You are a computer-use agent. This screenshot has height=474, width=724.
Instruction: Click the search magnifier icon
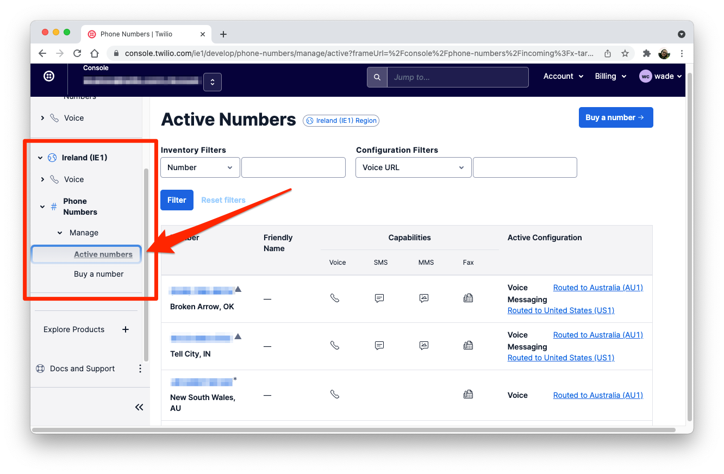[x=377, y=77]
